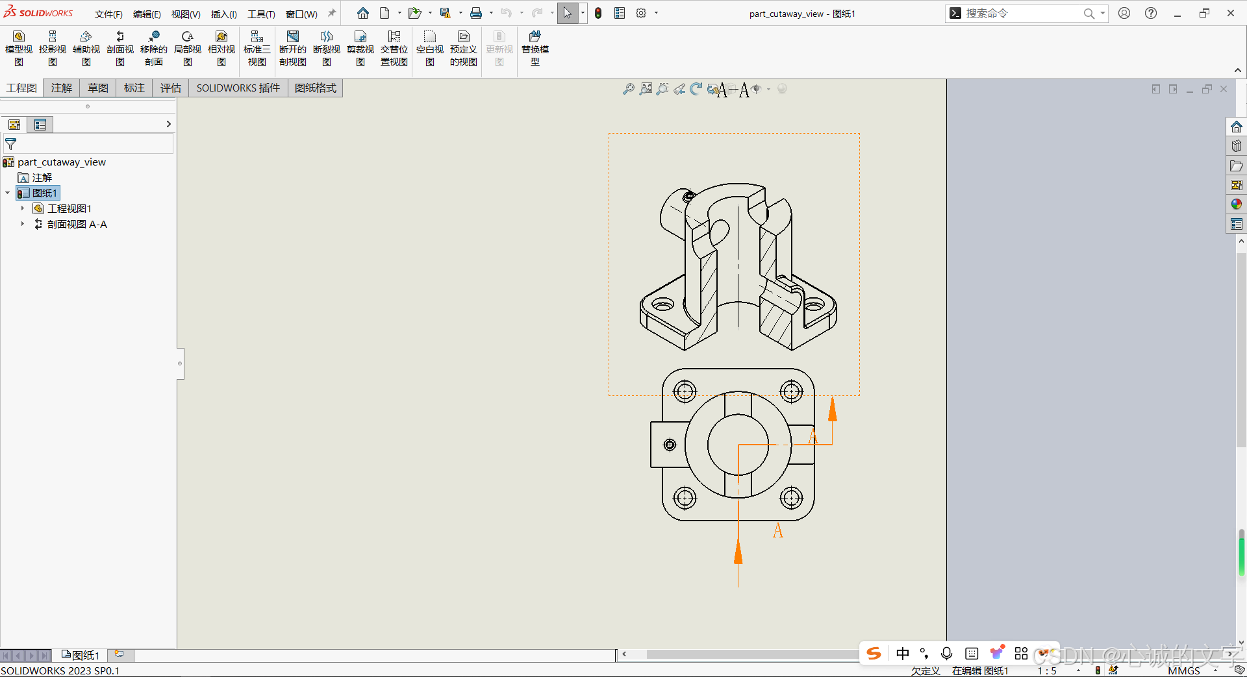The image size is (1247, 677).
Task: Open the 窗口(W) menu
Action: point(301,14)
